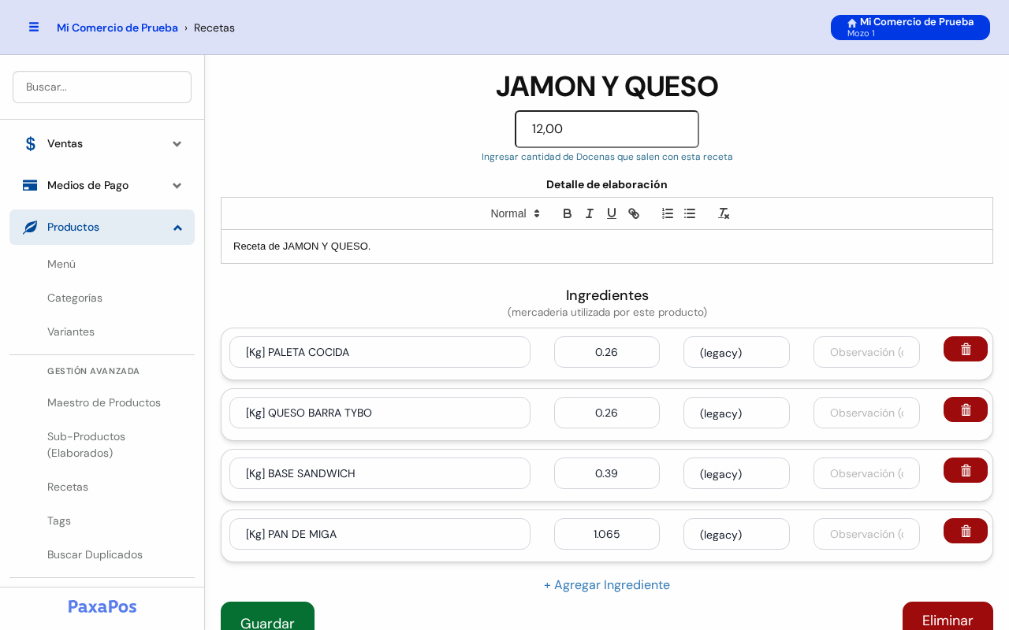Open unit dropdown for PAN DE MIGA
Screen dimensions: 1009x630
736,534
